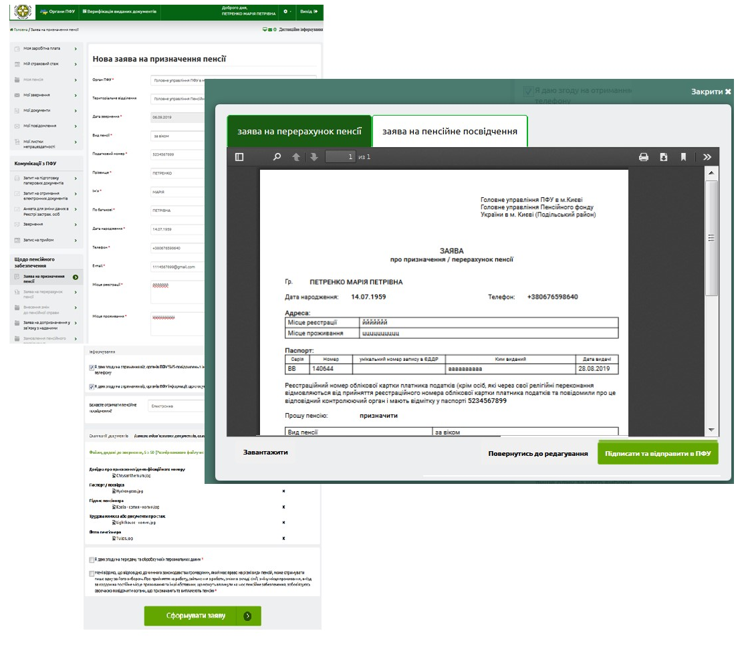Select 'заява на перерахунок пенсії' tab
This screenshot has width=746, height=645.
299,131
